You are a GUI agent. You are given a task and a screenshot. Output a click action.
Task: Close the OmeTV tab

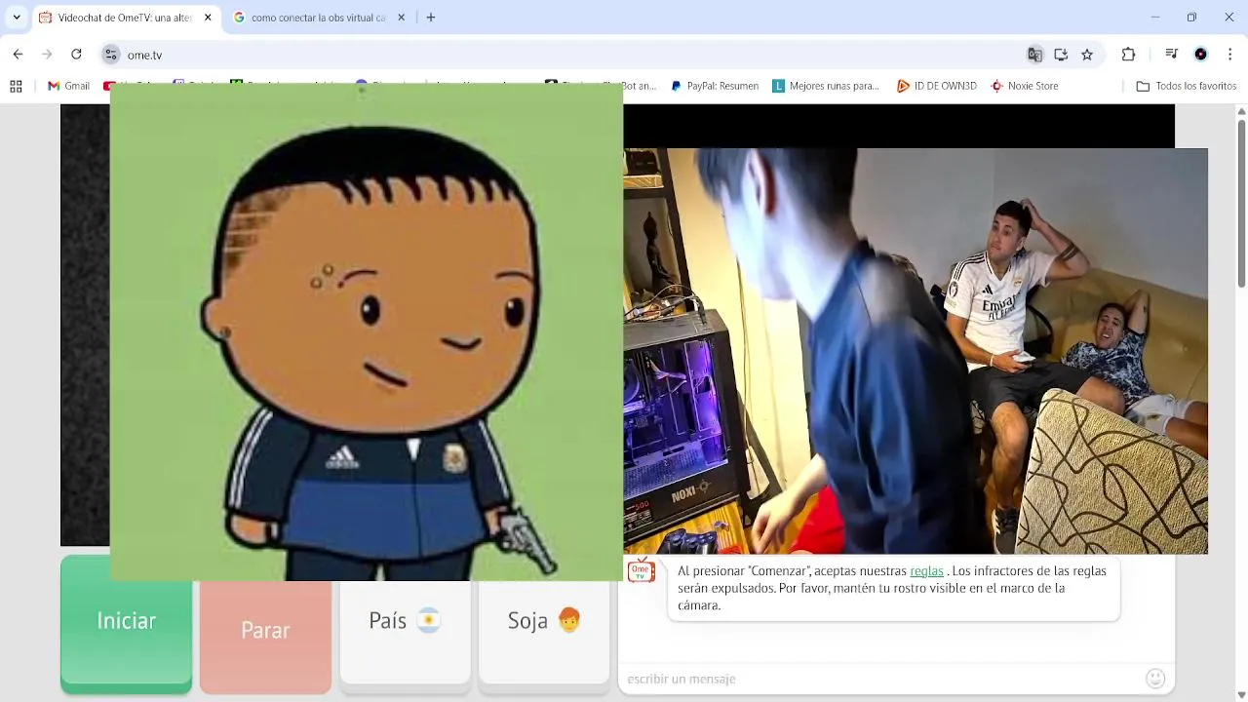[x=208, y=18]
